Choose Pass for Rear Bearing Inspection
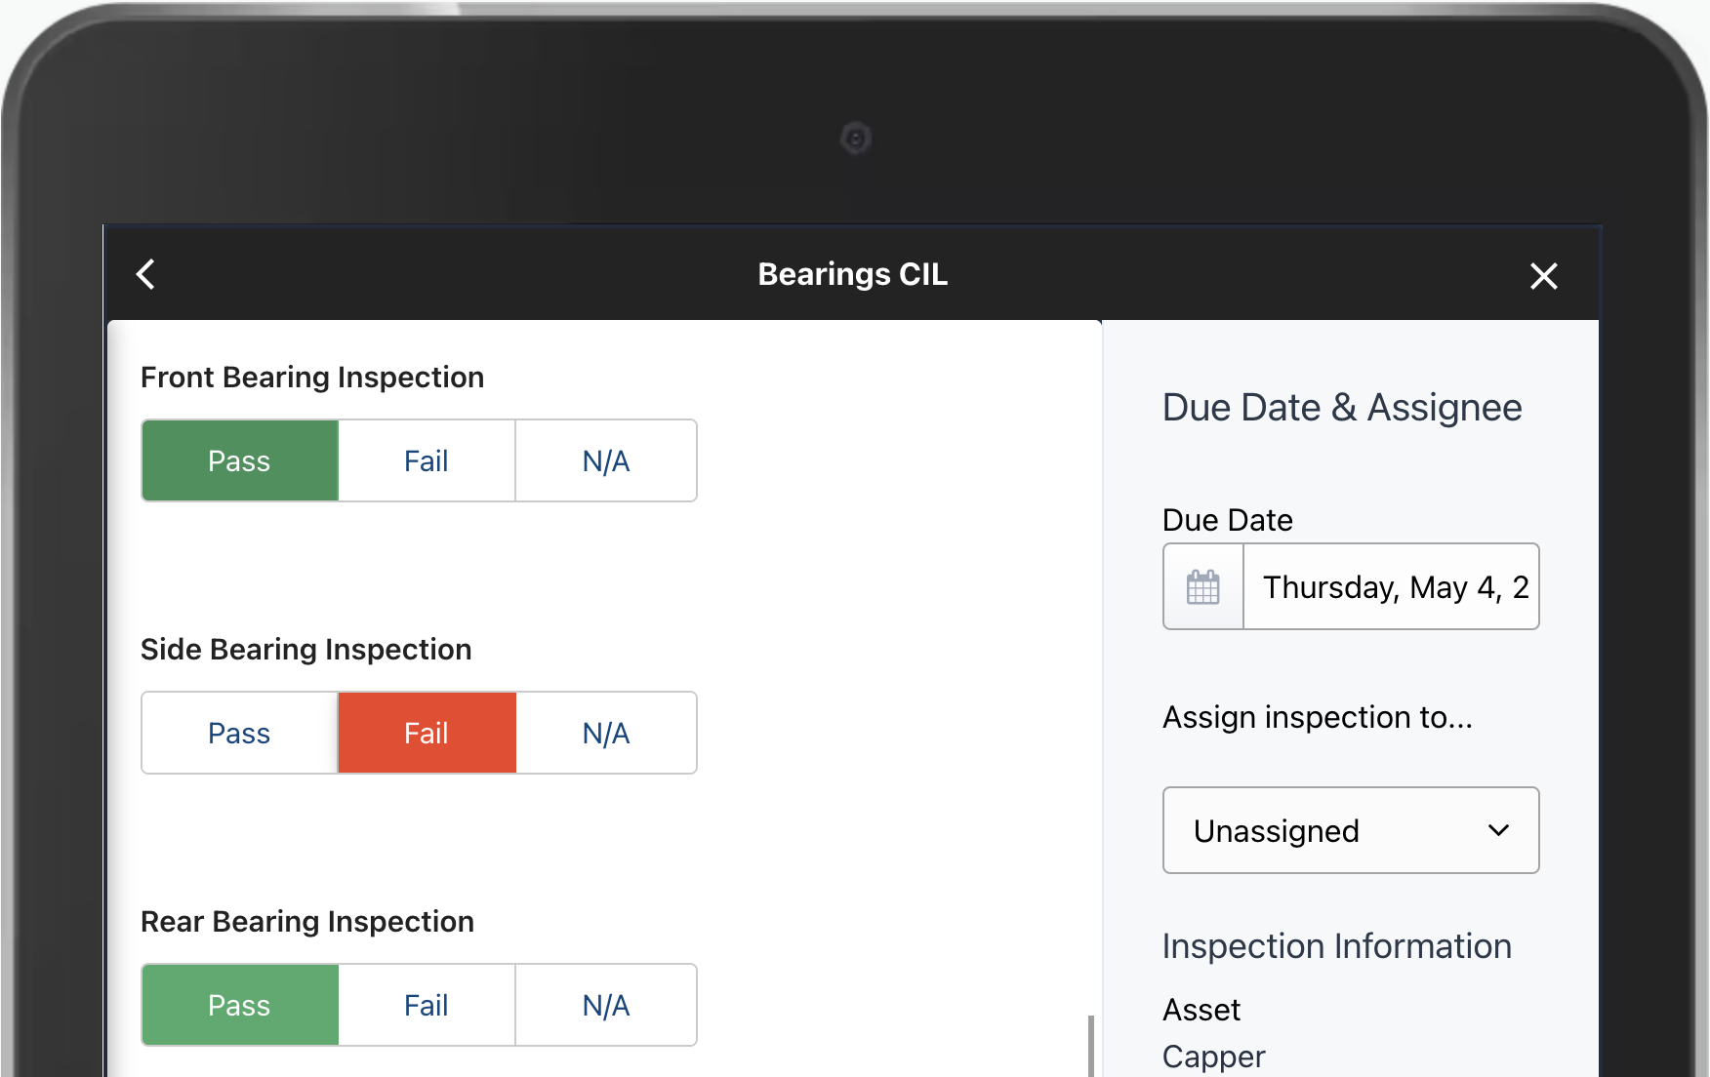This screenshot has width=1710, height=1077. point(240,1006)
